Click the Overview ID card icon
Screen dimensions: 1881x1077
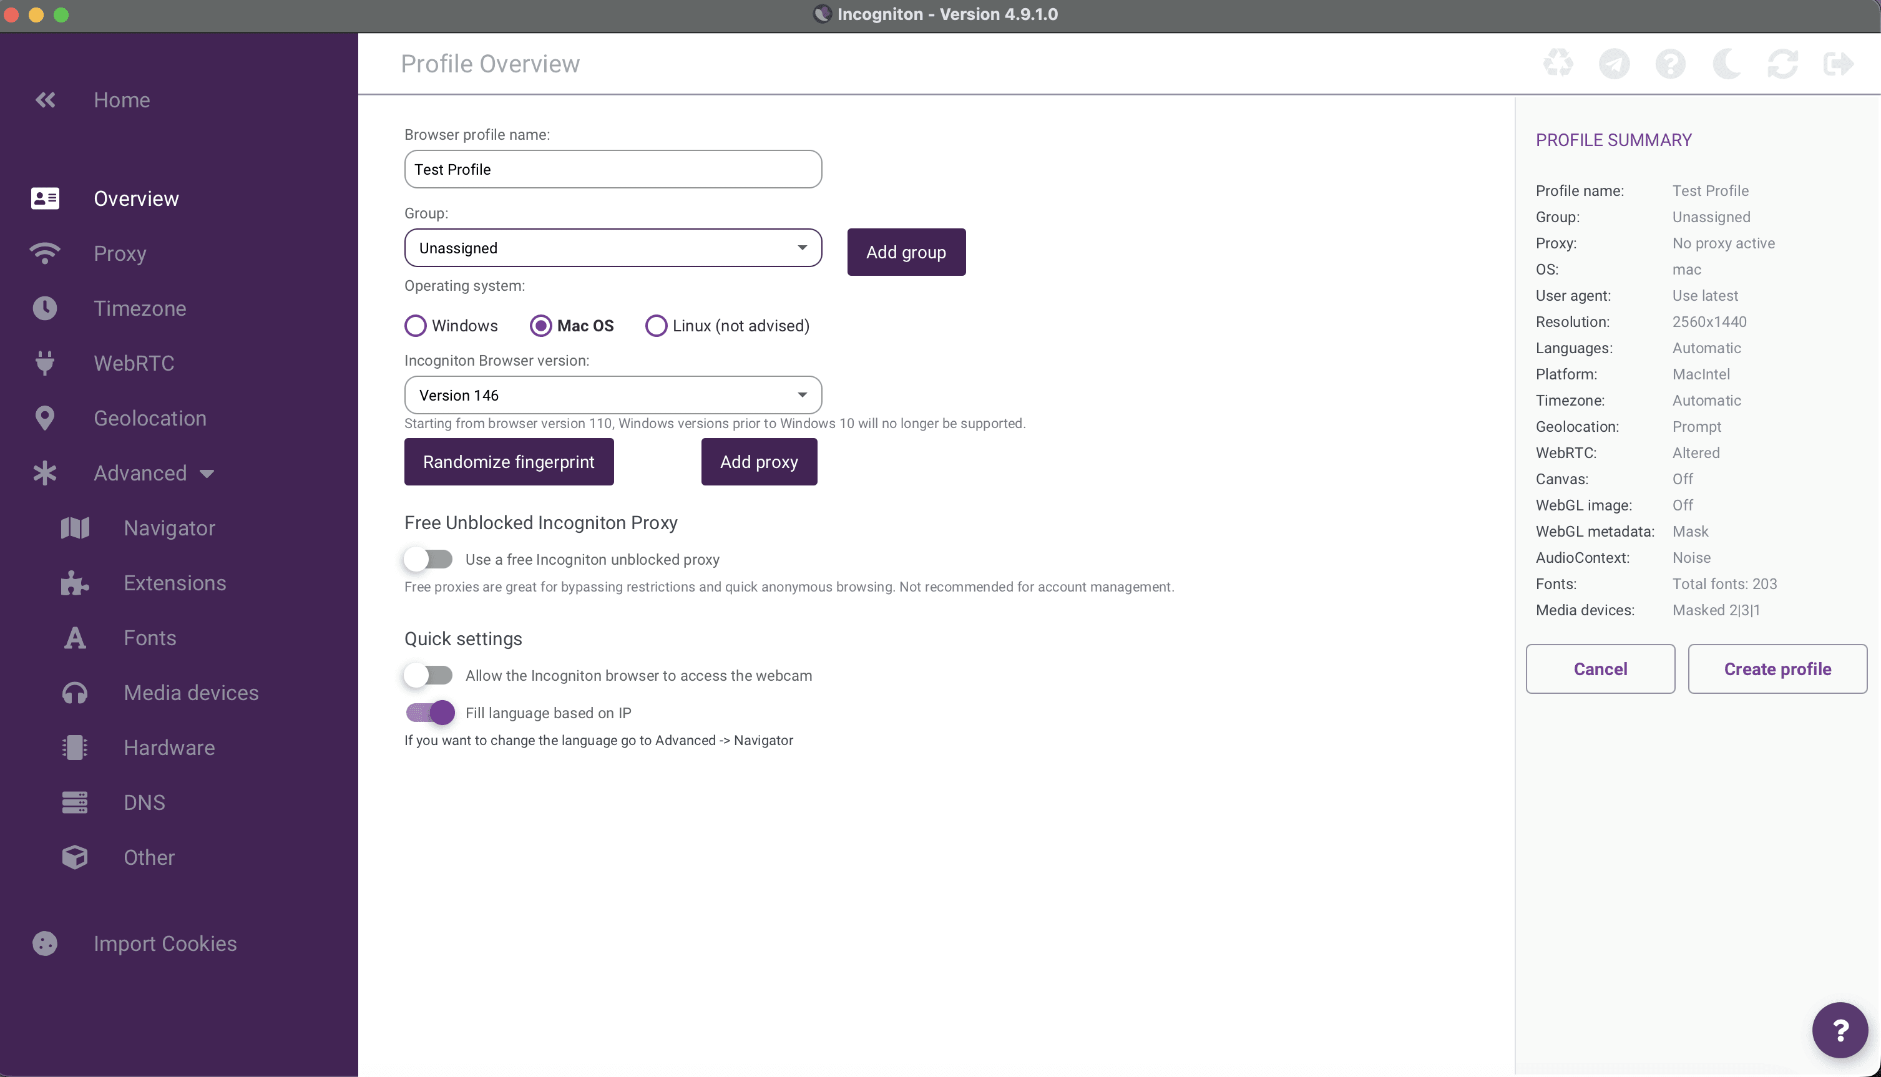pos(45,198)
